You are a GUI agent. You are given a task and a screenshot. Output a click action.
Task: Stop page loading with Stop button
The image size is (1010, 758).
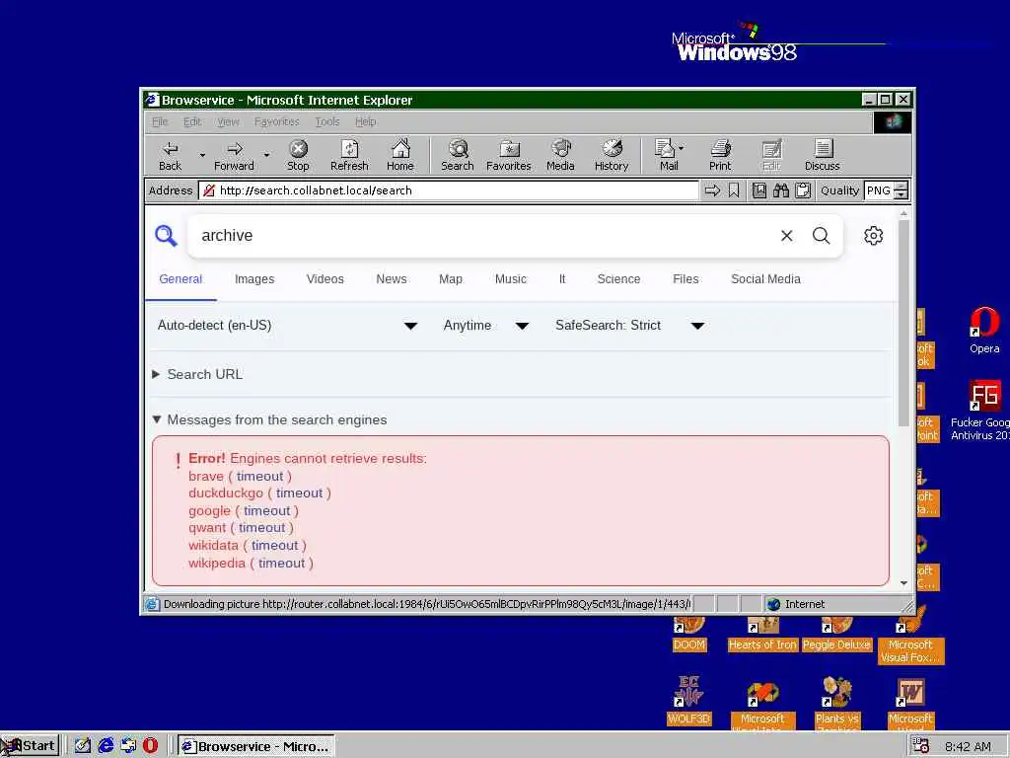click(x=298, y=156)
